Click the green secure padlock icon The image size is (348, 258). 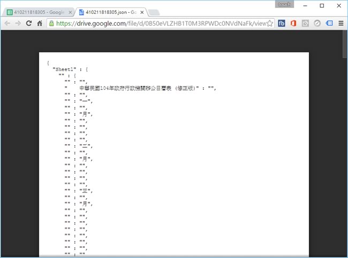point(51,24)
